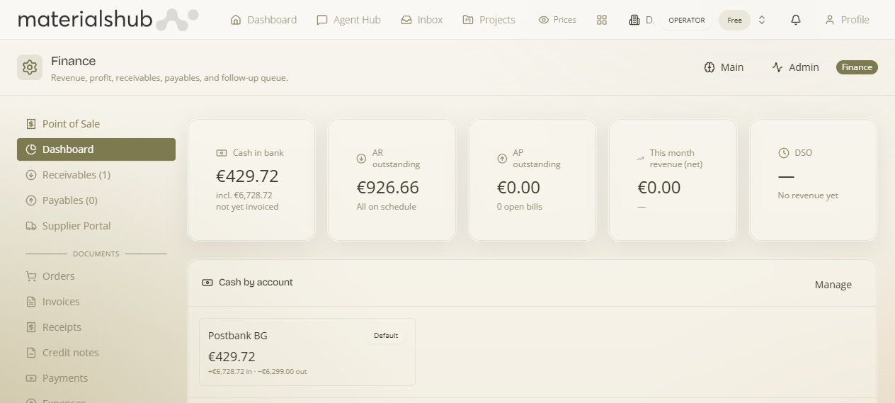Click the apps grid icon

(602, 20)
